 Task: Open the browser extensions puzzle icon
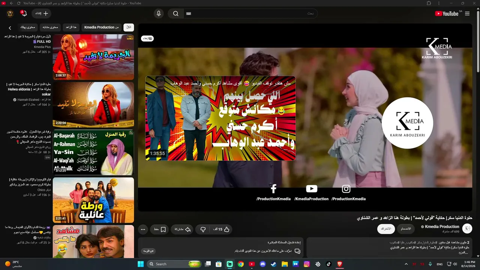429,3
